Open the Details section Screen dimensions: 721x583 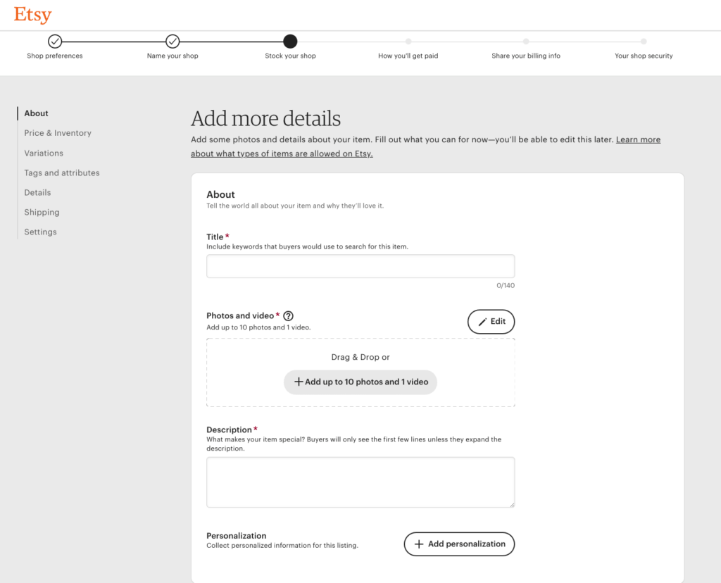click(x=37, y=192)
